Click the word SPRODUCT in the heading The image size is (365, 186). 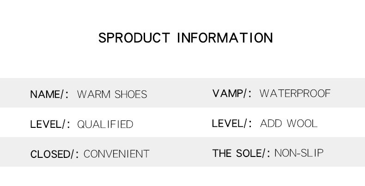coord(134,37)
